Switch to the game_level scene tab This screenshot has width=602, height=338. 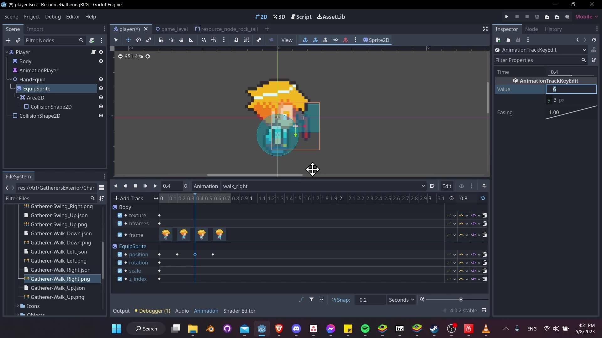[x=175, y=29]
